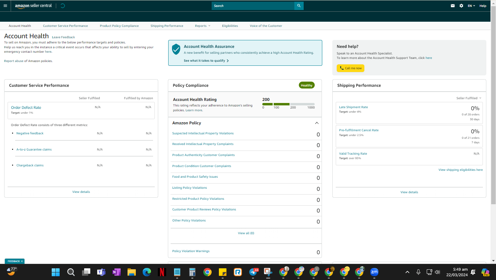
Task: Click See what it takes to qualify
Action: (206, 61)
